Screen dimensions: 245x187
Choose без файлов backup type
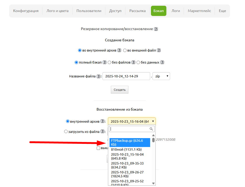coord(110,63)
